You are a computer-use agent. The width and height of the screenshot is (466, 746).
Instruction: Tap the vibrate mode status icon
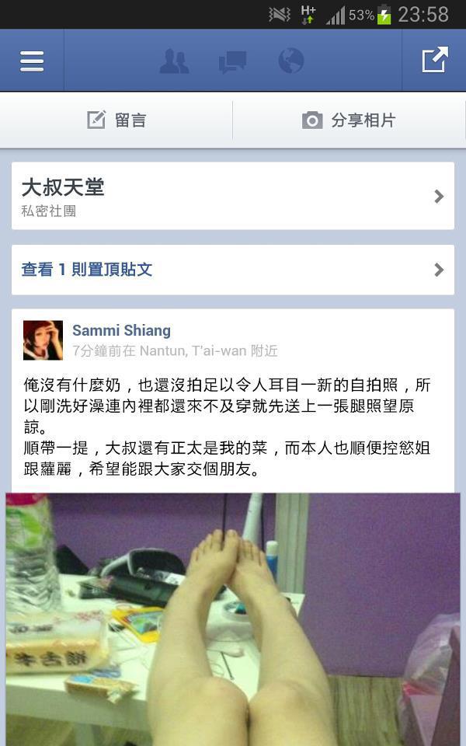[279, 15]
